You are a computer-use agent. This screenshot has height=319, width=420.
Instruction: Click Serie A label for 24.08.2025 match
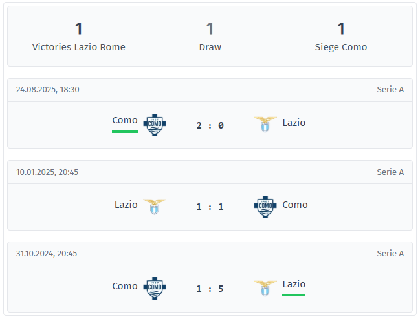390,90
